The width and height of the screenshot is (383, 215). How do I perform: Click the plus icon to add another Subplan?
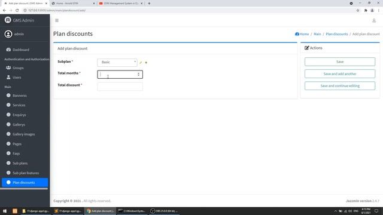pos(146,63)
